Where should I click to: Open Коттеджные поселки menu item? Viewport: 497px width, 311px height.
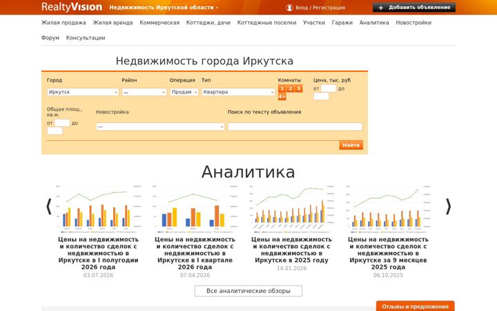pos(266,23)
